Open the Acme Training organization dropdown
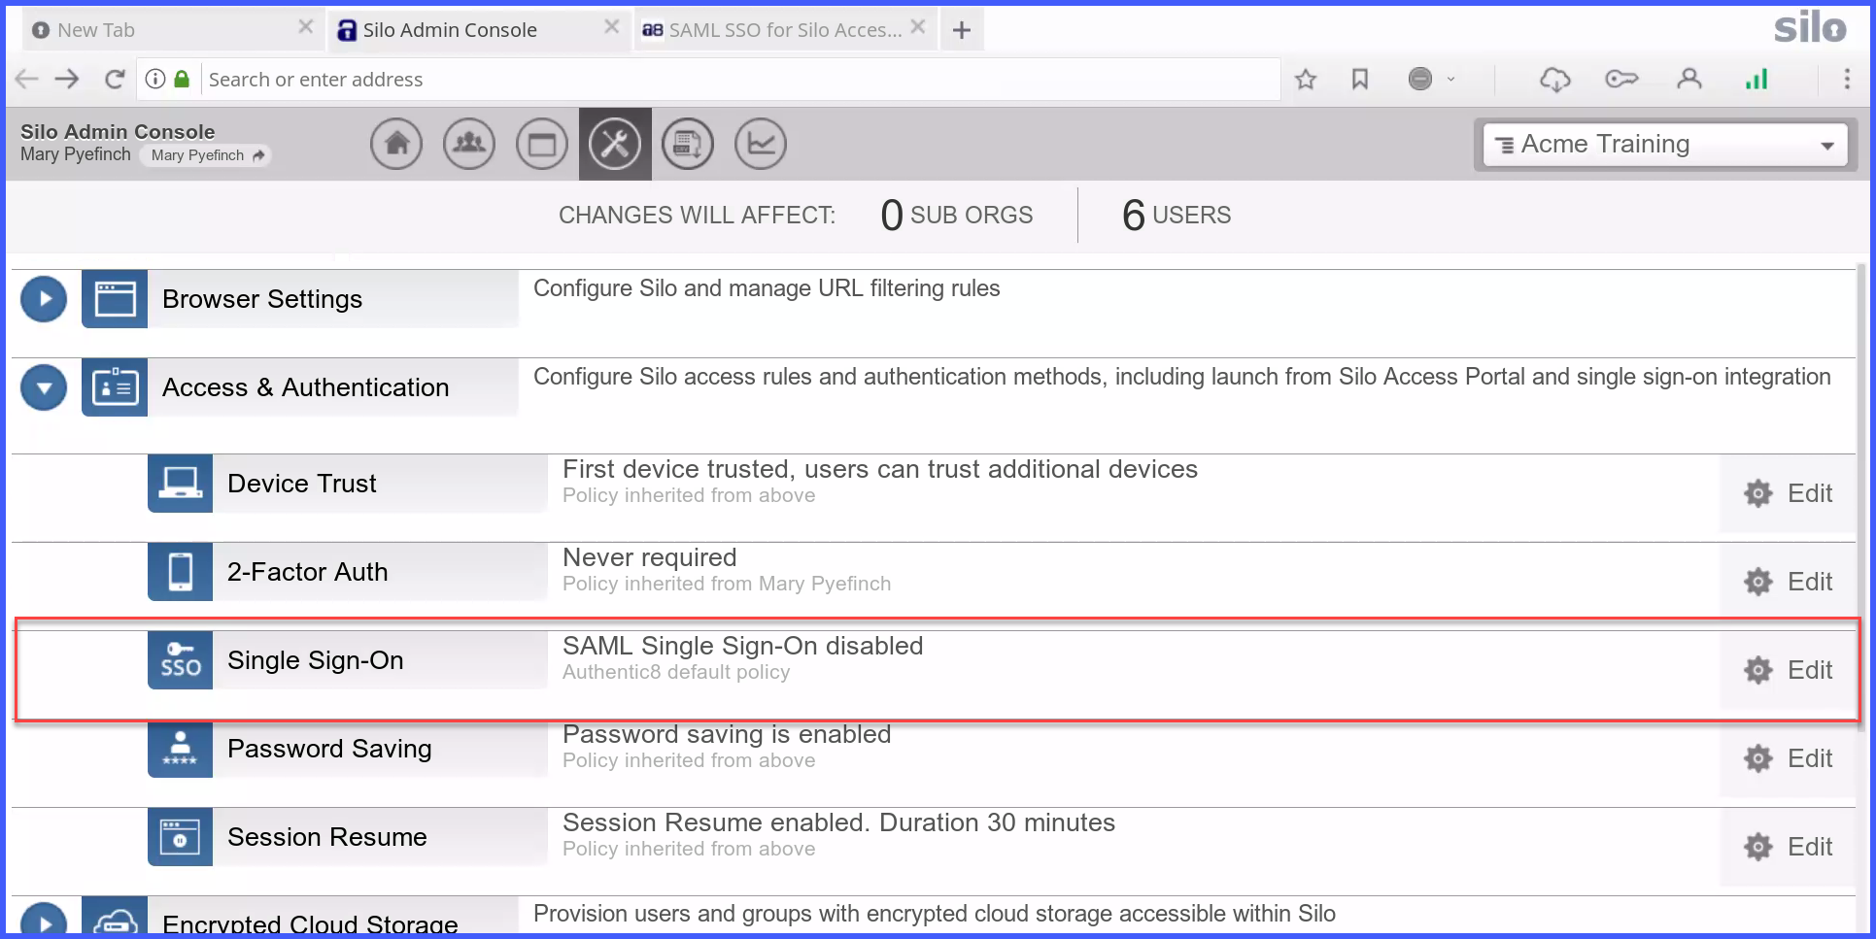1876x939 pixels. [x=1665, y=145]
